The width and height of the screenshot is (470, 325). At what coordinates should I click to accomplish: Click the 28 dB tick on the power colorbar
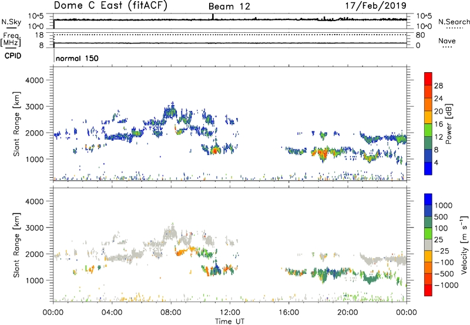tap(438, 86)
